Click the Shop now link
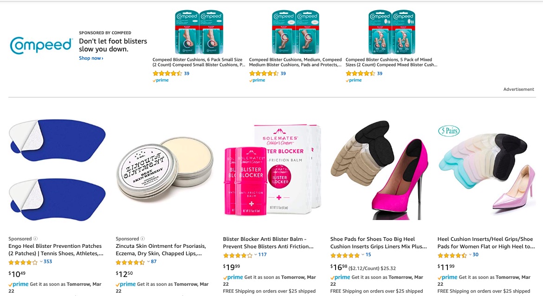543x296 pixels. coord(91,58)
